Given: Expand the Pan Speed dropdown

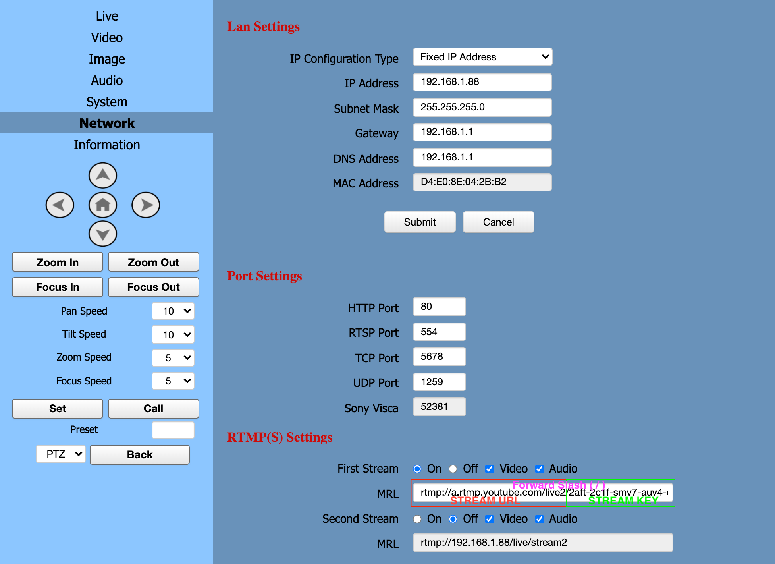Looking at the screenshot, I should coord(173,311).
